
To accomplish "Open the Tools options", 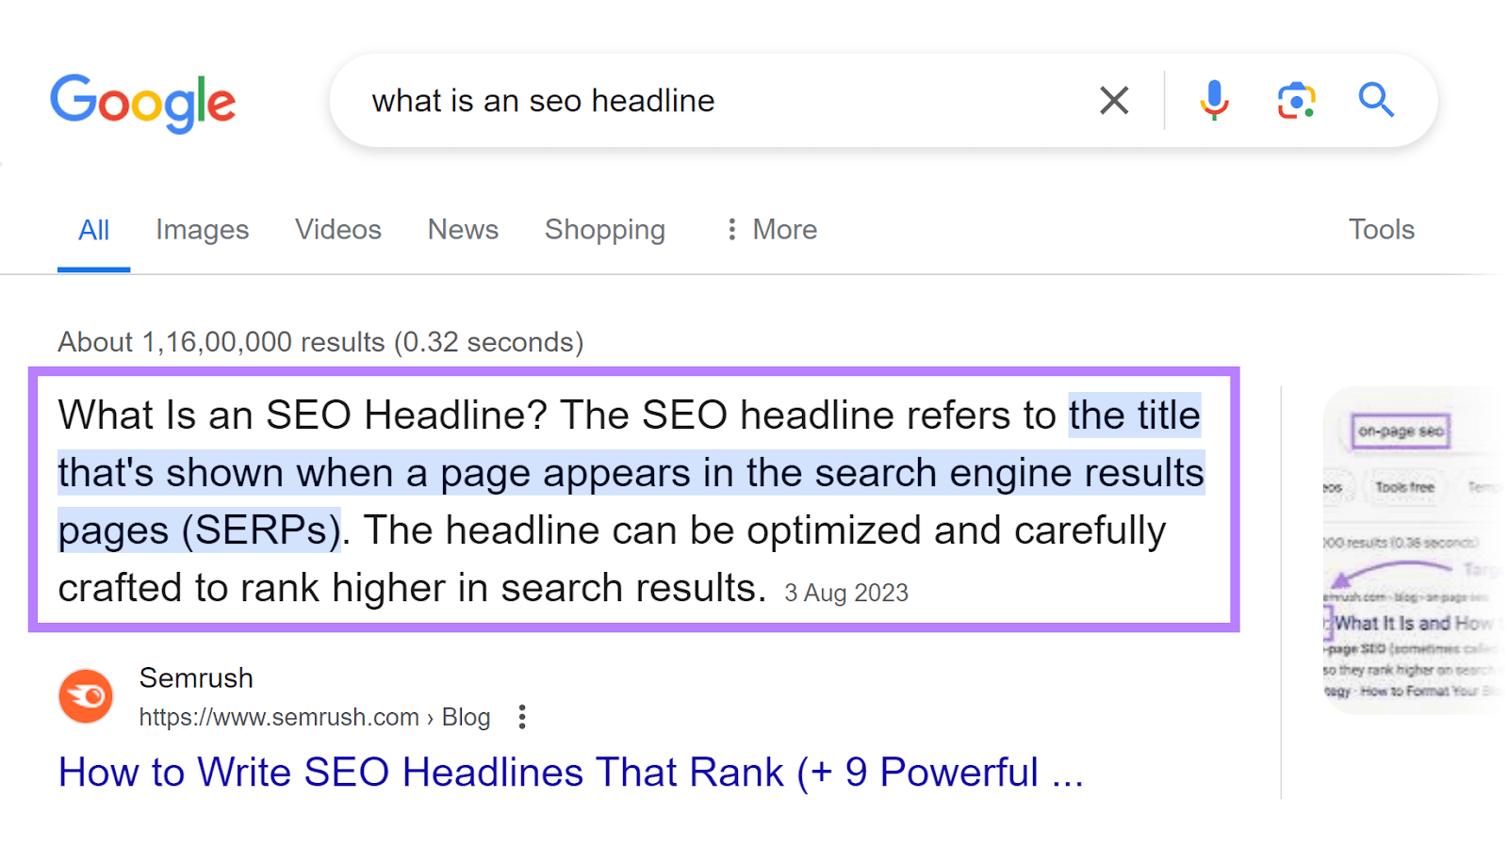I will pos(1381,230).
